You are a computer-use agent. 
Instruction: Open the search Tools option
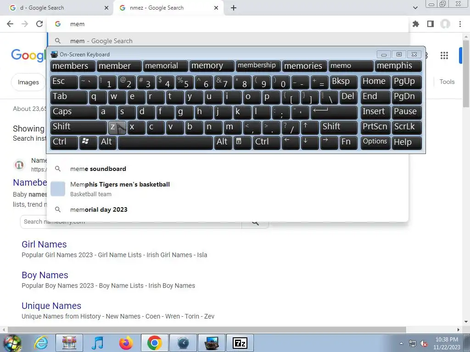[x=447, y=82]
